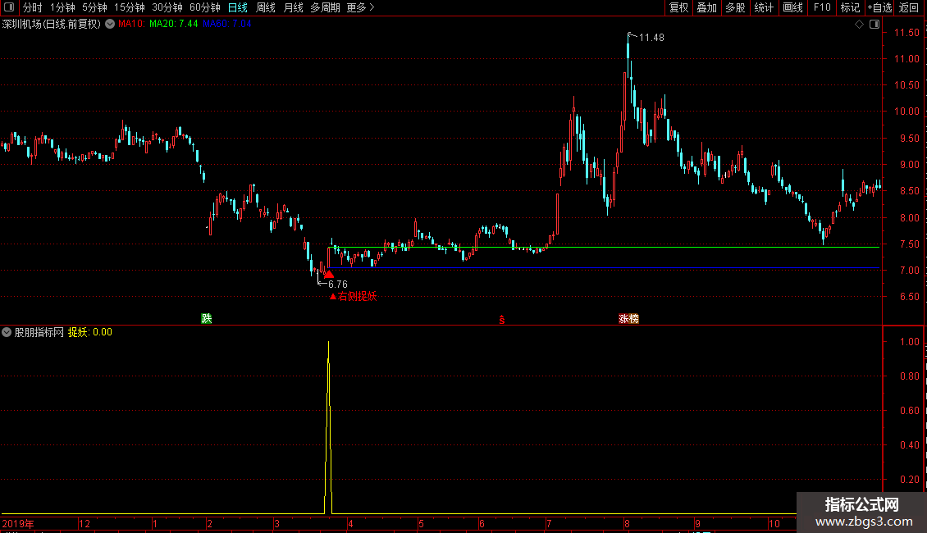The width and height of the screenshot is (927, 533).
Task: Switch to 月线 monthly chart
Action: tap(293, 7)
